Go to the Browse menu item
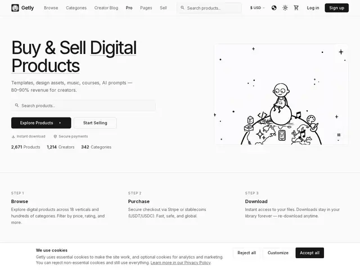Viewport: 360px width, 270px height. click(x=51, y=8)
